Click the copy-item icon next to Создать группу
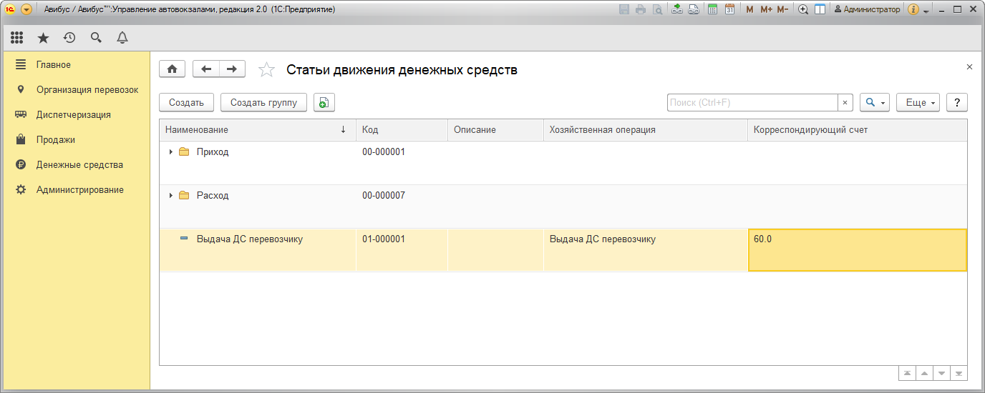Viewport: 985px width, 393px height. tap(324, 103)
